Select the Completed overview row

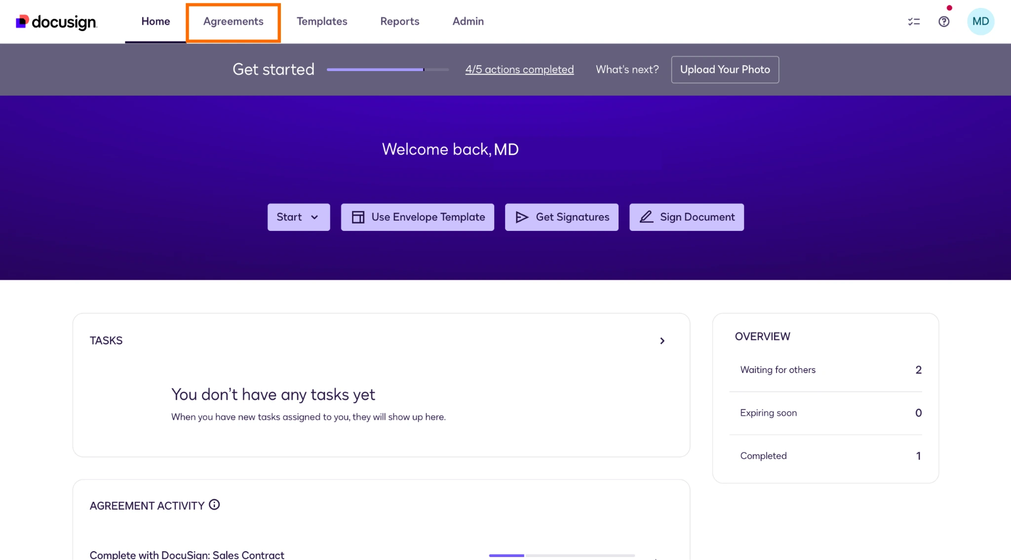pos(826,456)
